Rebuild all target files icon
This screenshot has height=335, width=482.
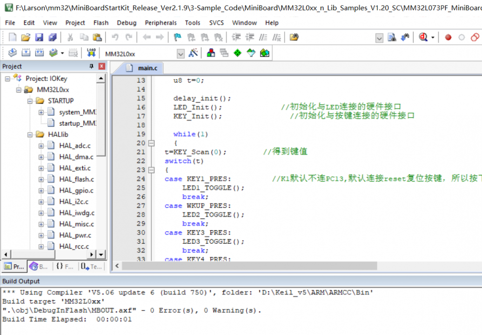coord(40,53)
